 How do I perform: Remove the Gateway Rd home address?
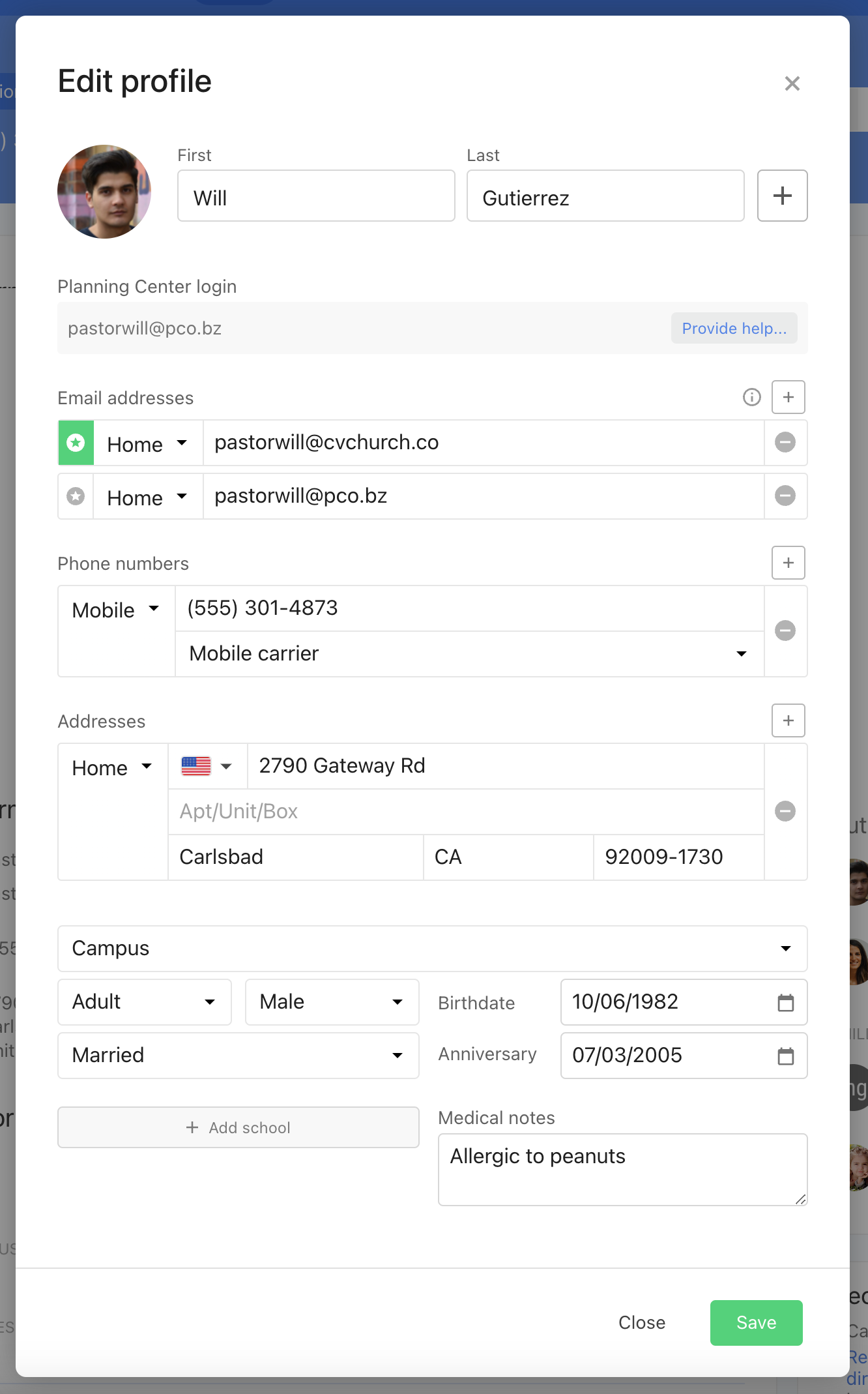point(785,812)
